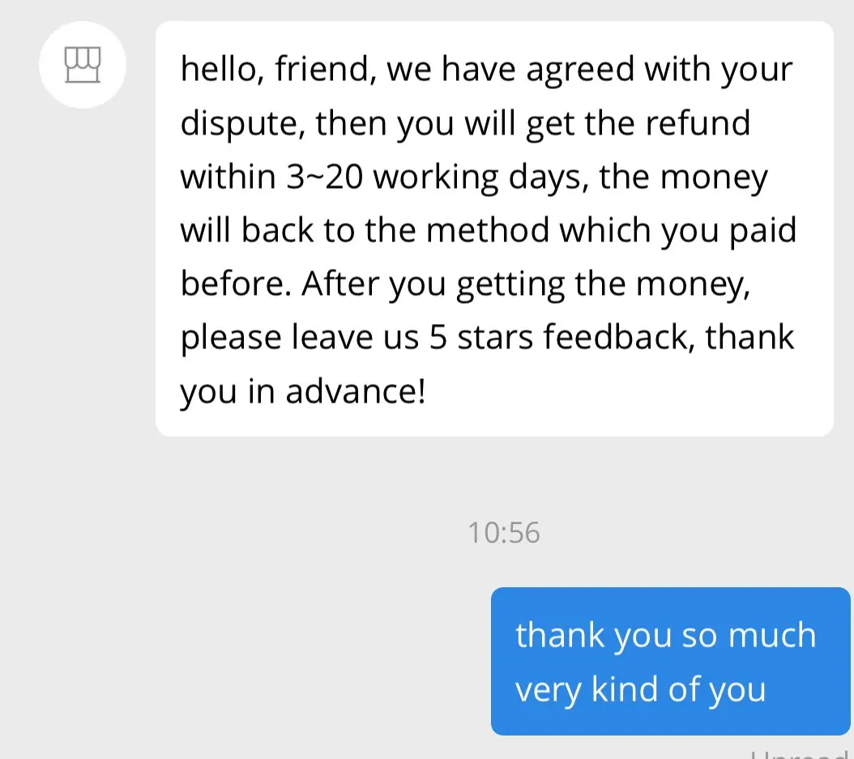
Task: Click '5 stars feedback' in the message
Action: click(562, 337)
